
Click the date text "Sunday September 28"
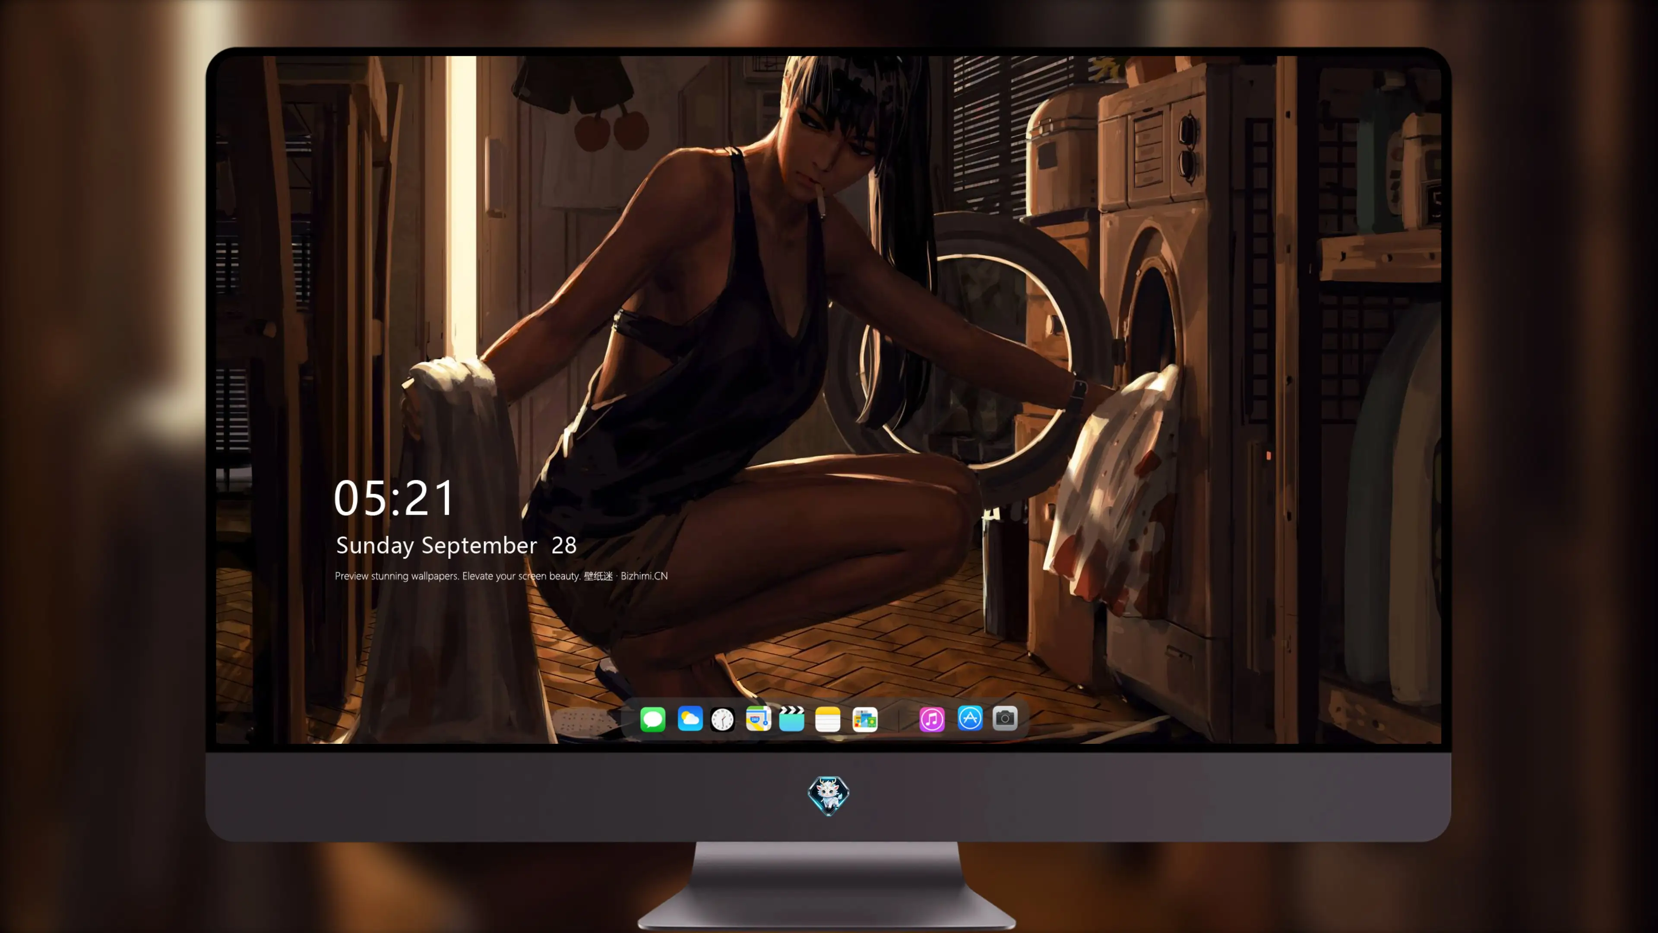point(456,546)
